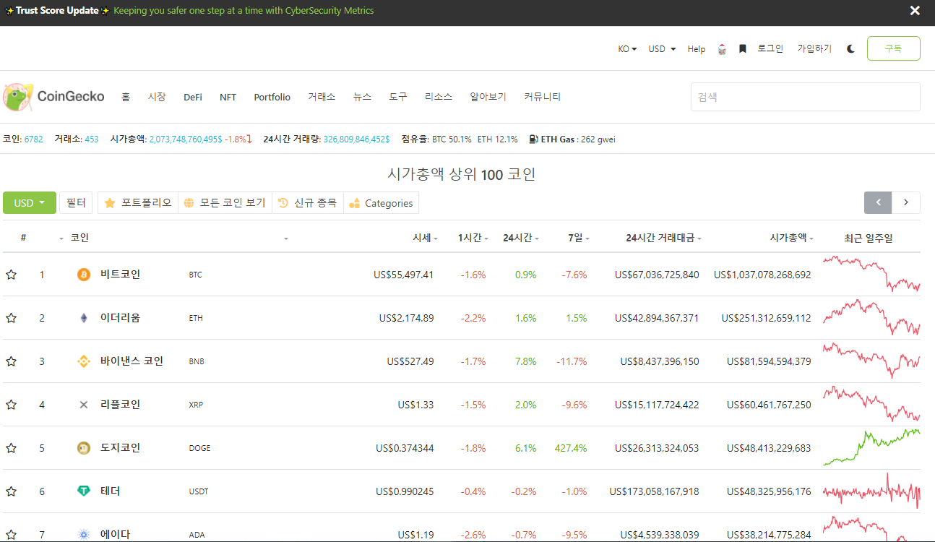This screenshot has height=542, width=935.
Task: Click the Dogecoin coin icon
Action: [84, 448]
